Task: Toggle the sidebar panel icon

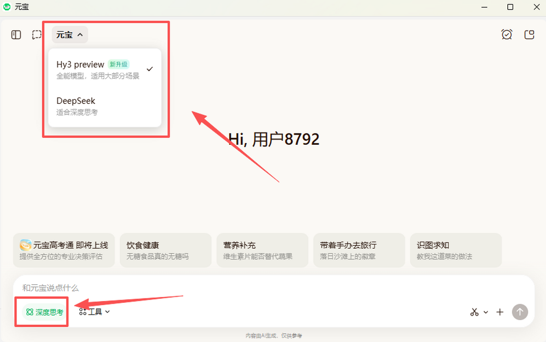Action: 16,35
